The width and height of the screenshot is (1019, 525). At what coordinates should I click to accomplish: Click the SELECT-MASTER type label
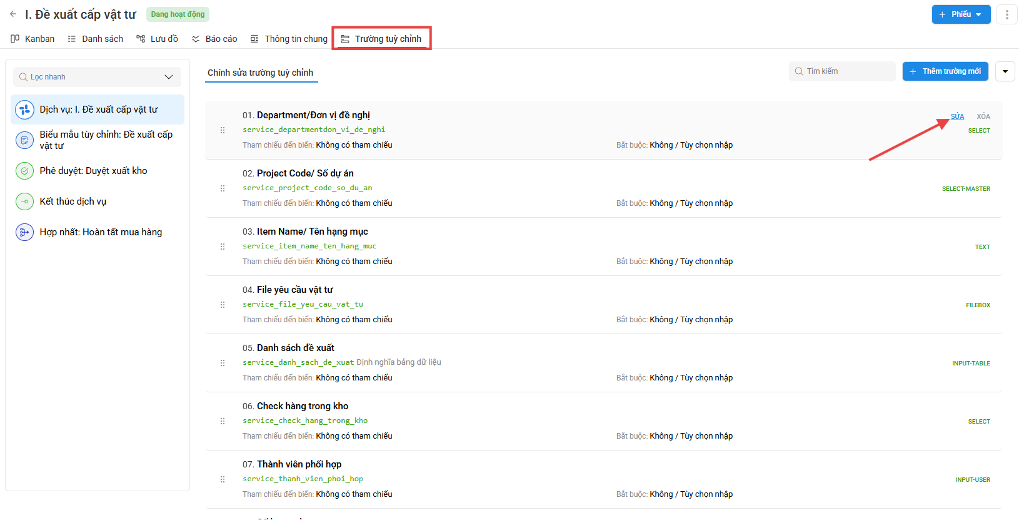(966, 189)
